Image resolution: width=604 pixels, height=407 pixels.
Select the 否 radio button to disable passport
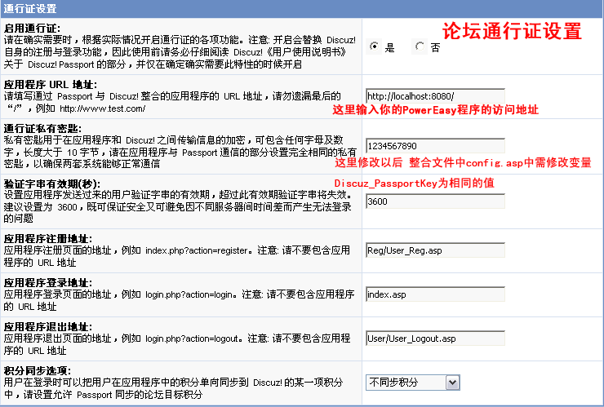click(420, 47)
